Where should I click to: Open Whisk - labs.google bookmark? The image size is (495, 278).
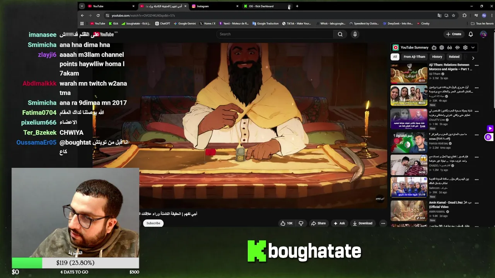coord(330,24)
